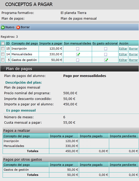This screenshot has height=181, width=139.
Task: Open Editar link for Mensualidades row
Action: click(123, 54)
